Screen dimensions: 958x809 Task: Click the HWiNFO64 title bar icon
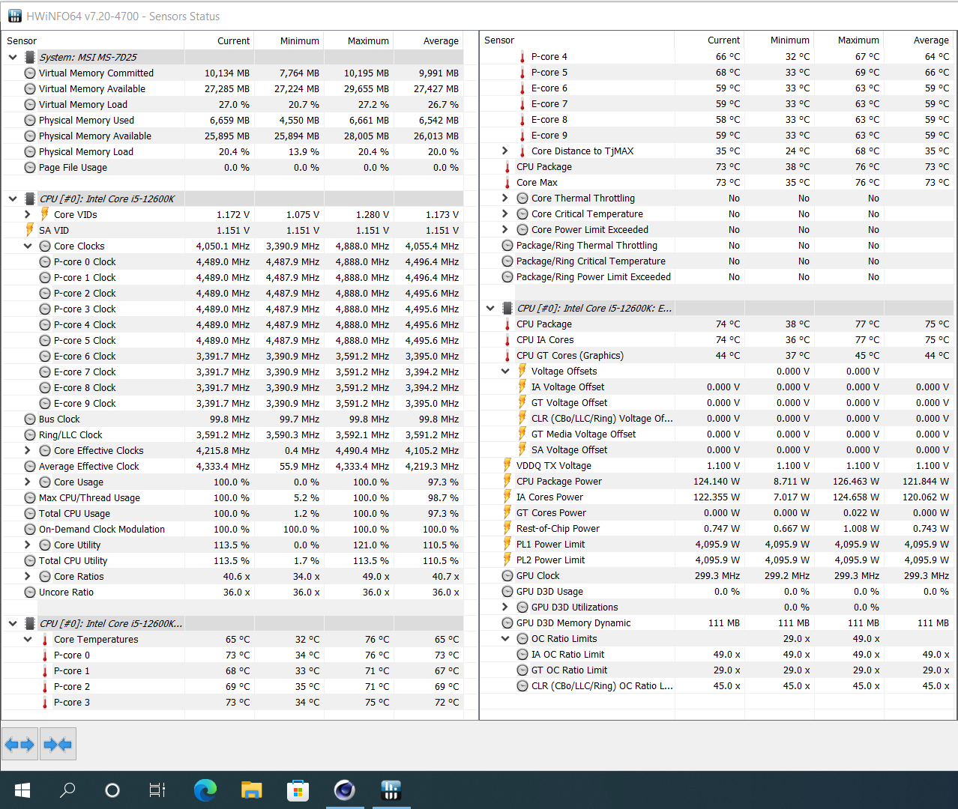[x=15, y=16]
